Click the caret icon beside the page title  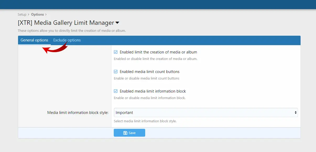point(117,23)
